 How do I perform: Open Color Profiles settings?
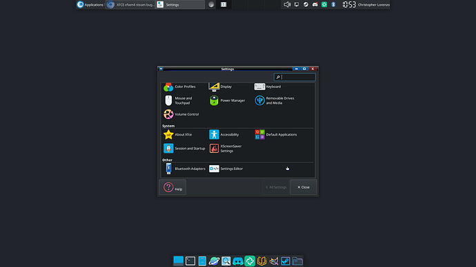click(180, 87)
